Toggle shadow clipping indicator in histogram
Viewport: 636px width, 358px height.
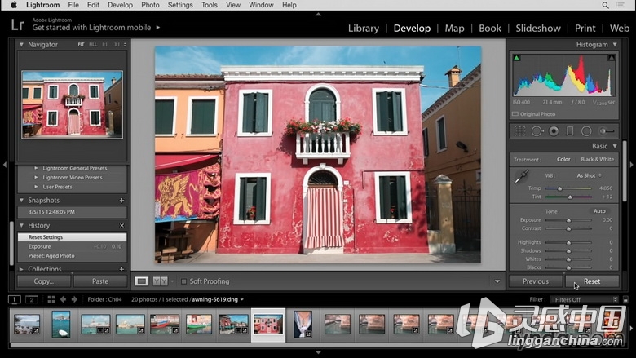coord(516,58)
